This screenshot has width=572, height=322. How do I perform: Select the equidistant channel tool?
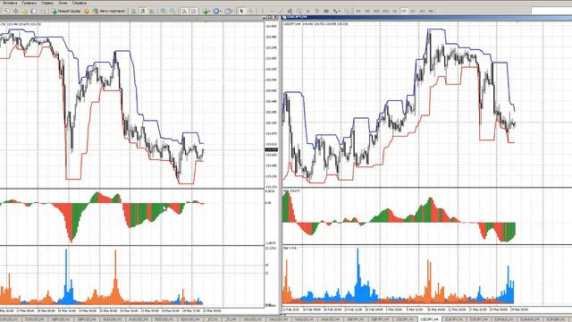click(290, 12)
